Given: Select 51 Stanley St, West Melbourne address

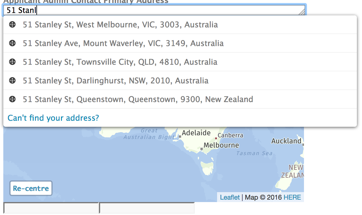Looking at the screenshot, I should point(120,25).
